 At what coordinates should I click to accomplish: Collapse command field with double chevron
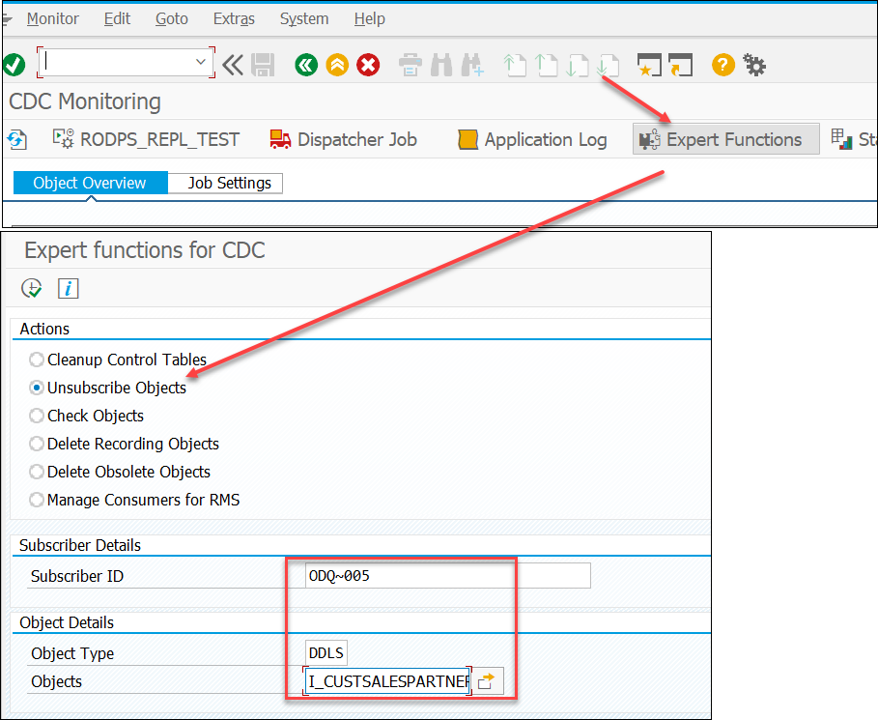[x=233, y=65]
